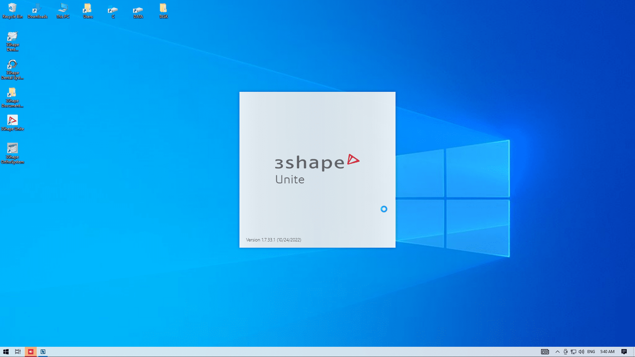This screenshot has width=635, height=357.
Task: Select the 3Shape OrthoSystem desktop icon
Action: click(12, 149)
